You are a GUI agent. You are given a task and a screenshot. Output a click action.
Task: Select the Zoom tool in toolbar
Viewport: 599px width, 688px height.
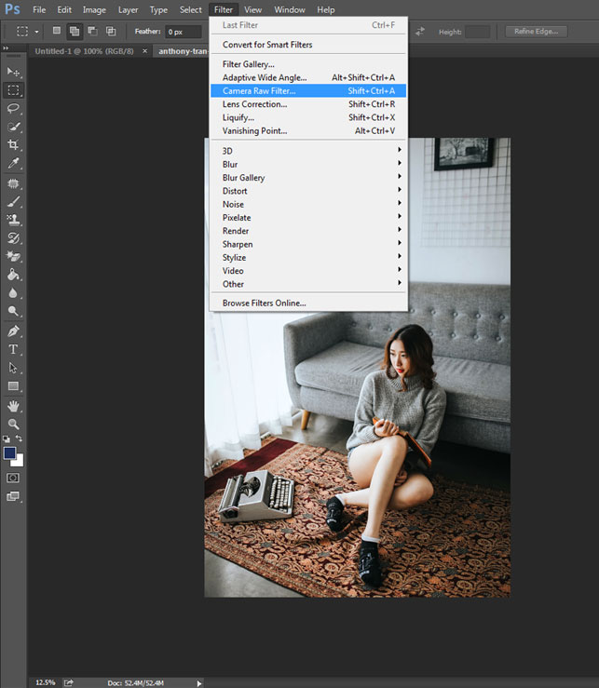coord(13,424)
